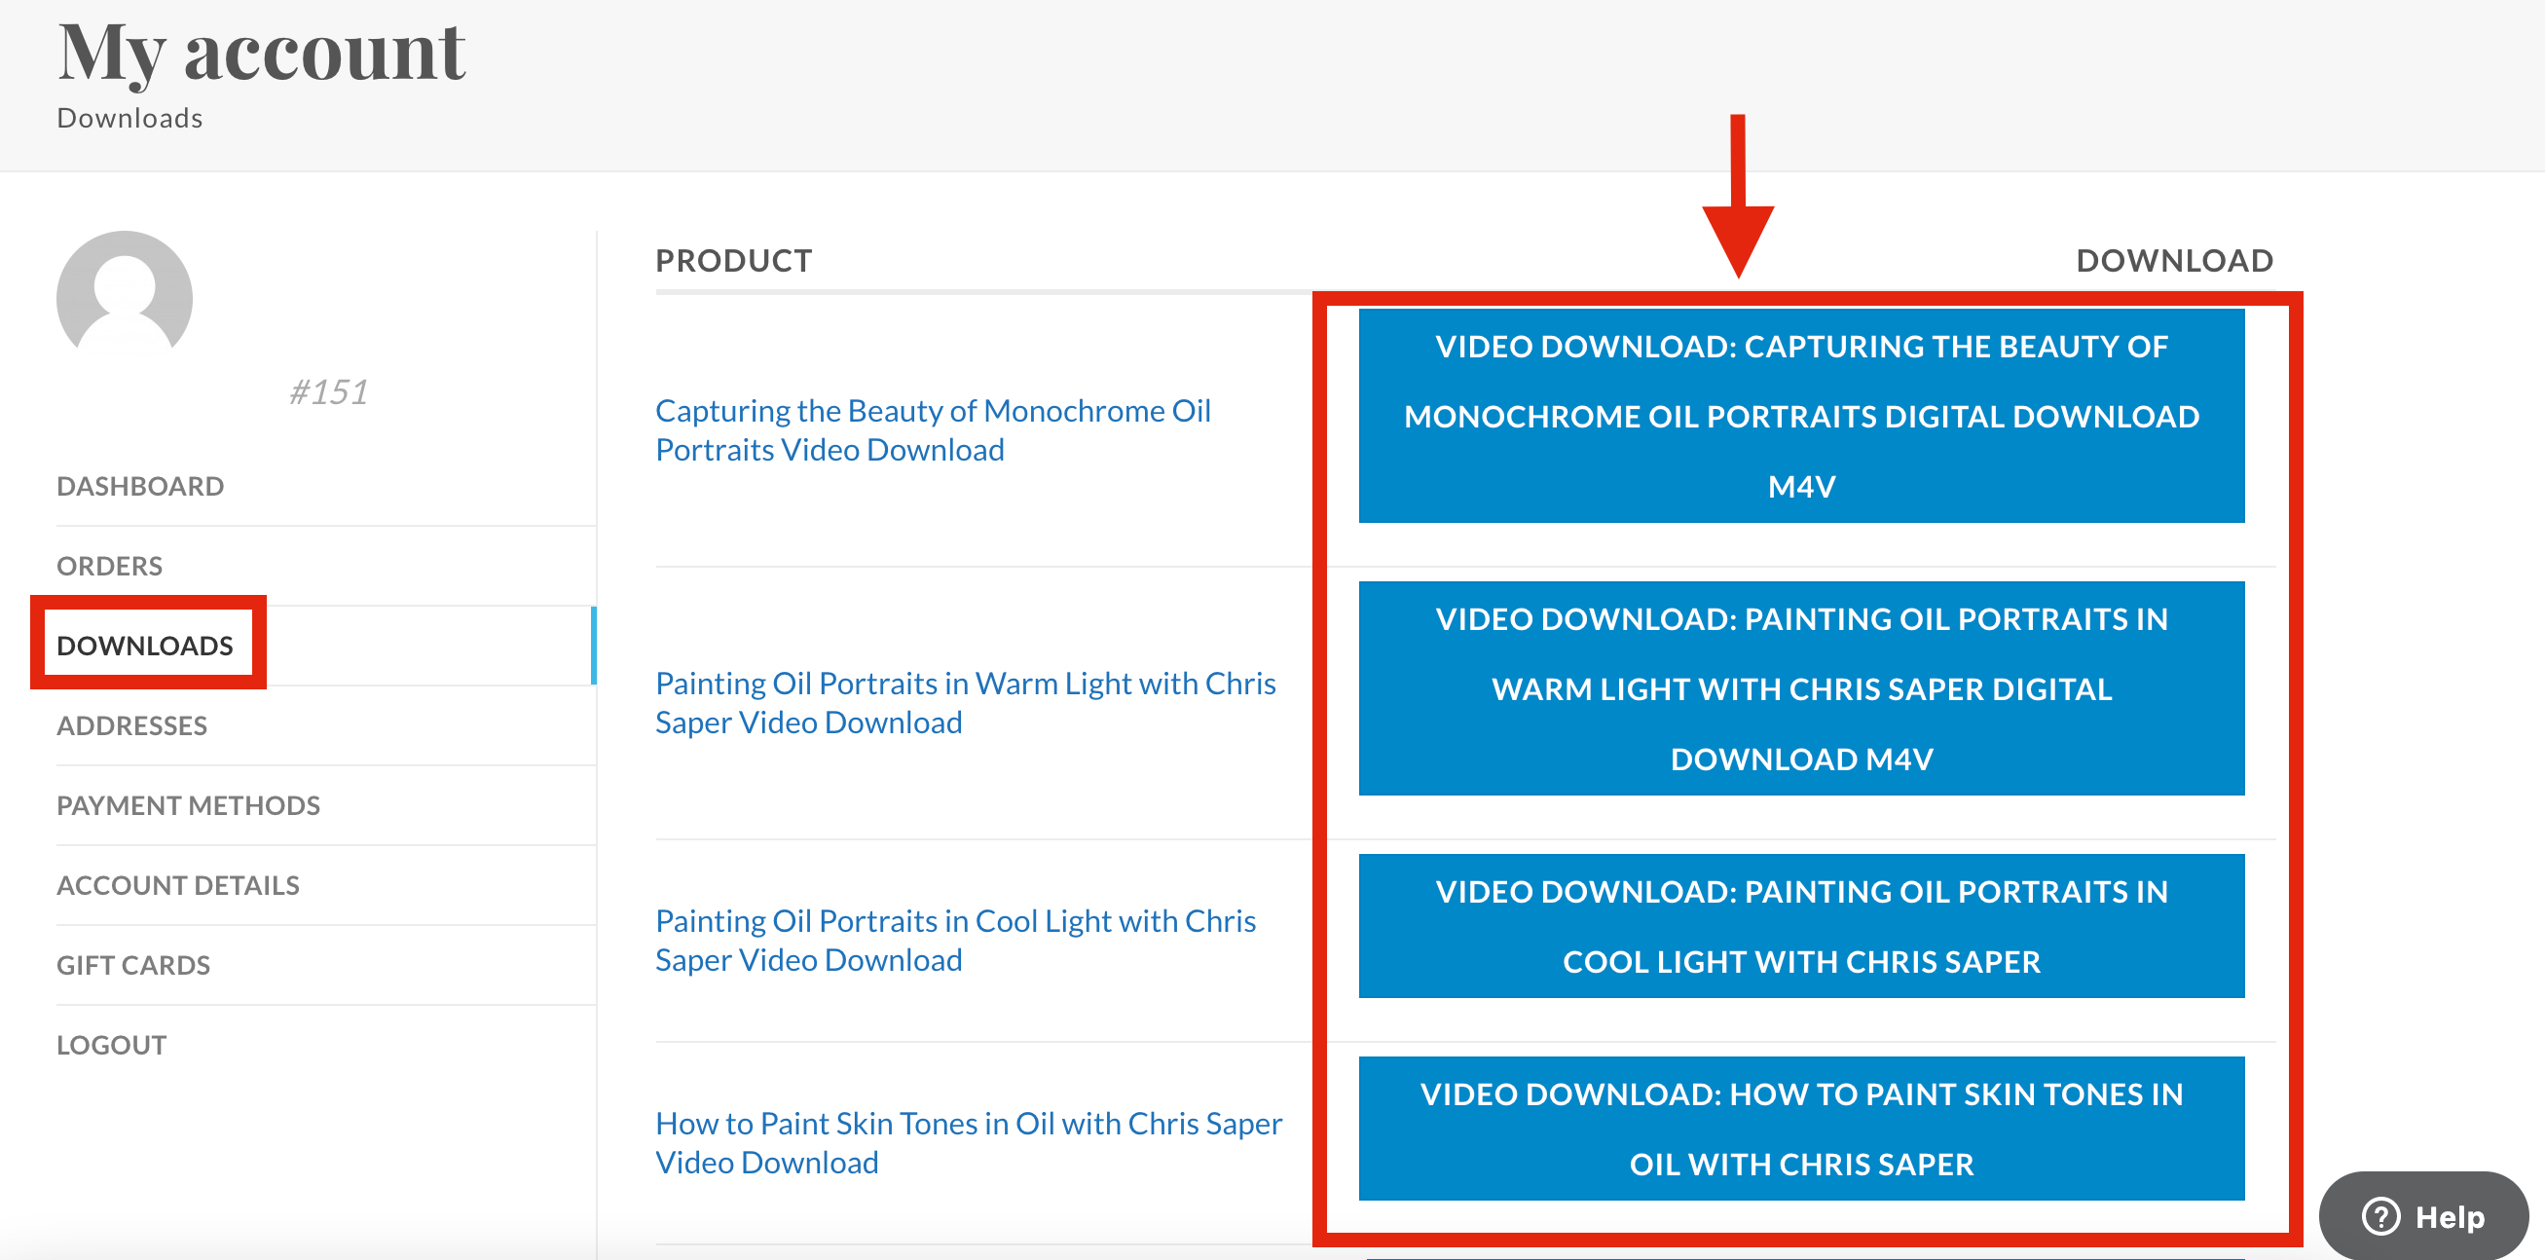Go to the Orders section
Screen dimensions: 2545x1260
point(110,567)
